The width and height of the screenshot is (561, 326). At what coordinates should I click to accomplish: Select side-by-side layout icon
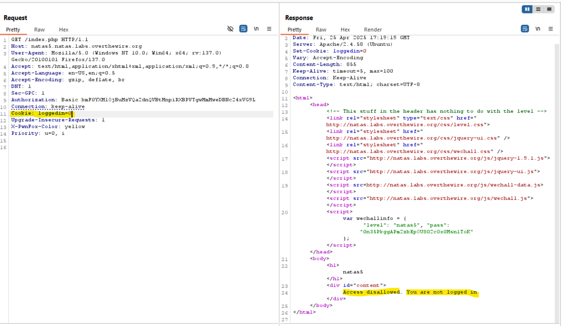point(527,9)
